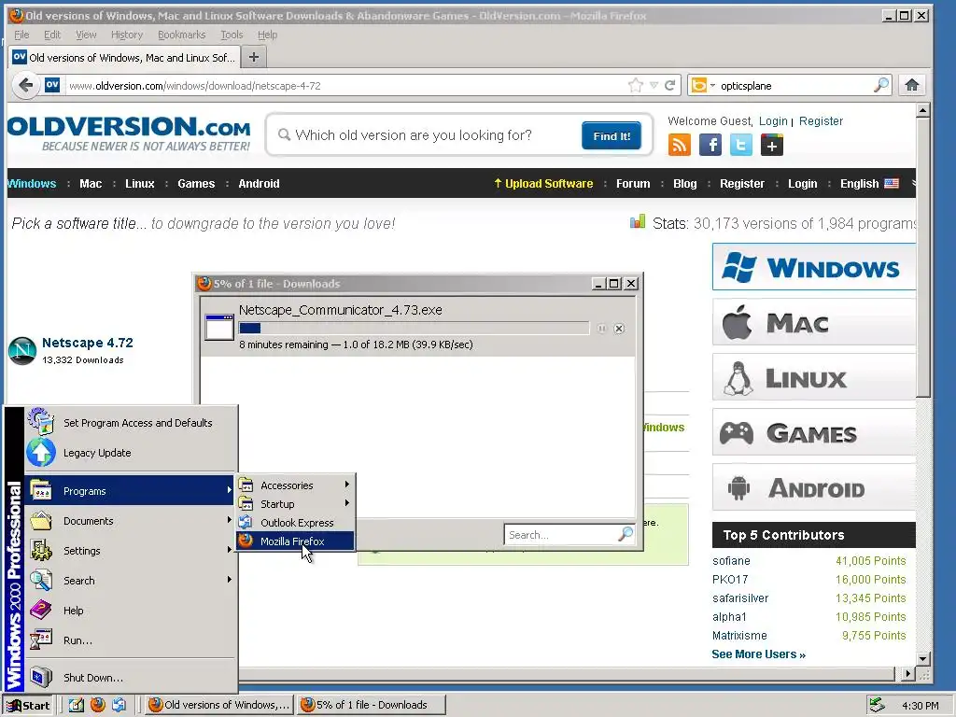Open the Tools menu

[x=232, y=35]
